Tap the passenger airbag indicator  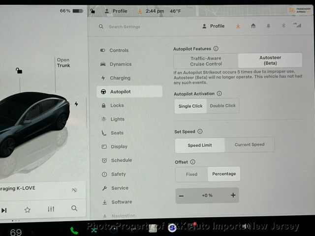(x=300, y=10)
